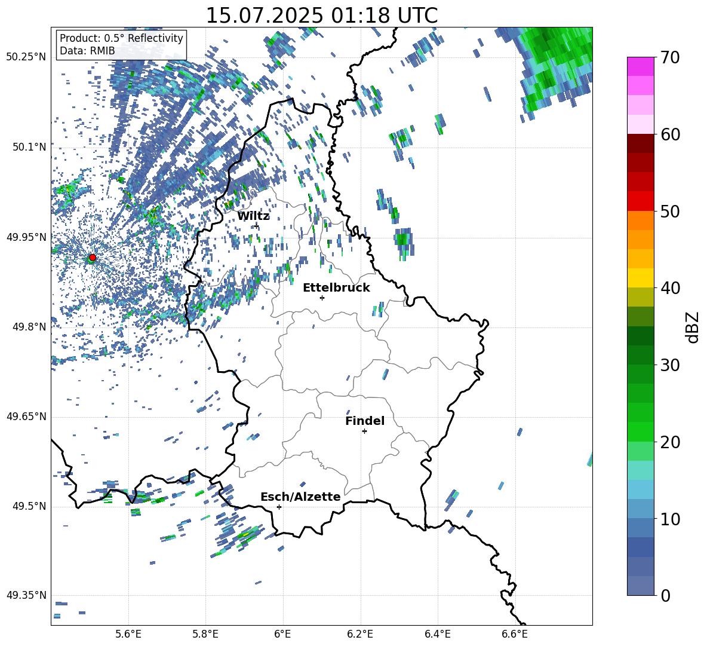Click the cross marker under Findel

pos(364,431)
